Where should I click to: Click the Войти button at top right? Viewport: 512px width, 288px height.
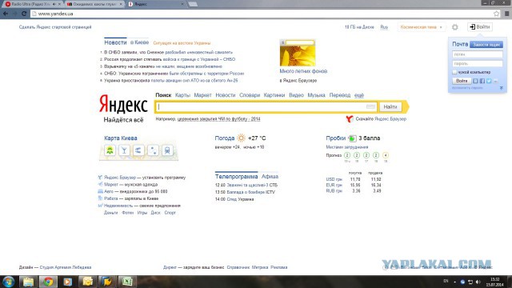point(480,27)
